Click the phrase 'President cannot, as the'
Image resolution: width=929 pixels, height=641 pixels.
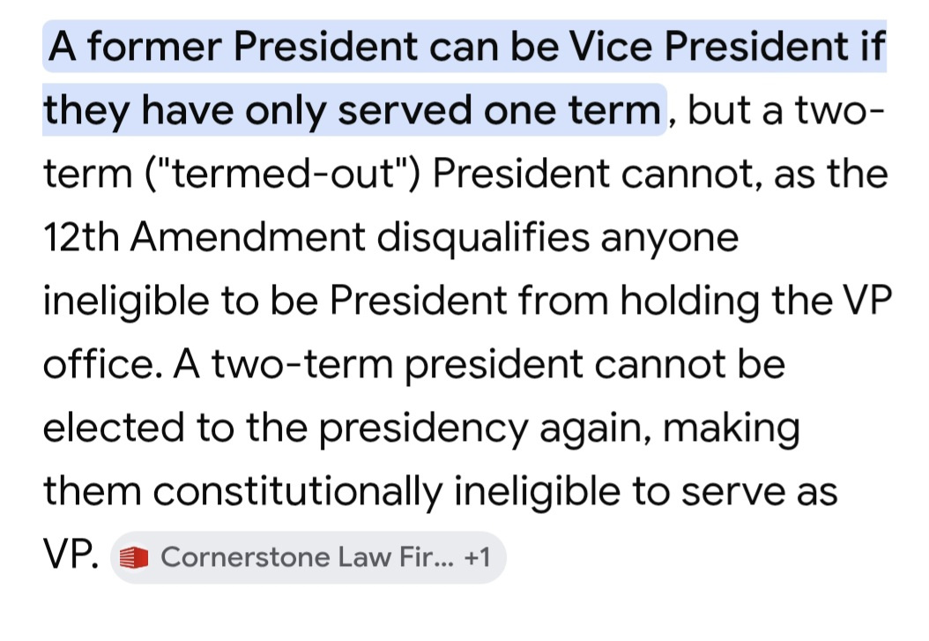point(660,175)
